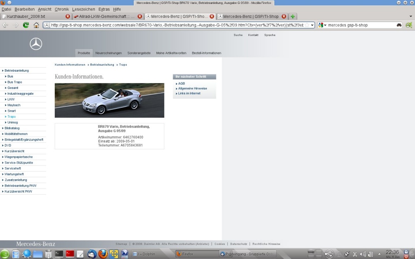Open the virtual desktop pager
Screen dimensions: 415x259
(314, 254)
